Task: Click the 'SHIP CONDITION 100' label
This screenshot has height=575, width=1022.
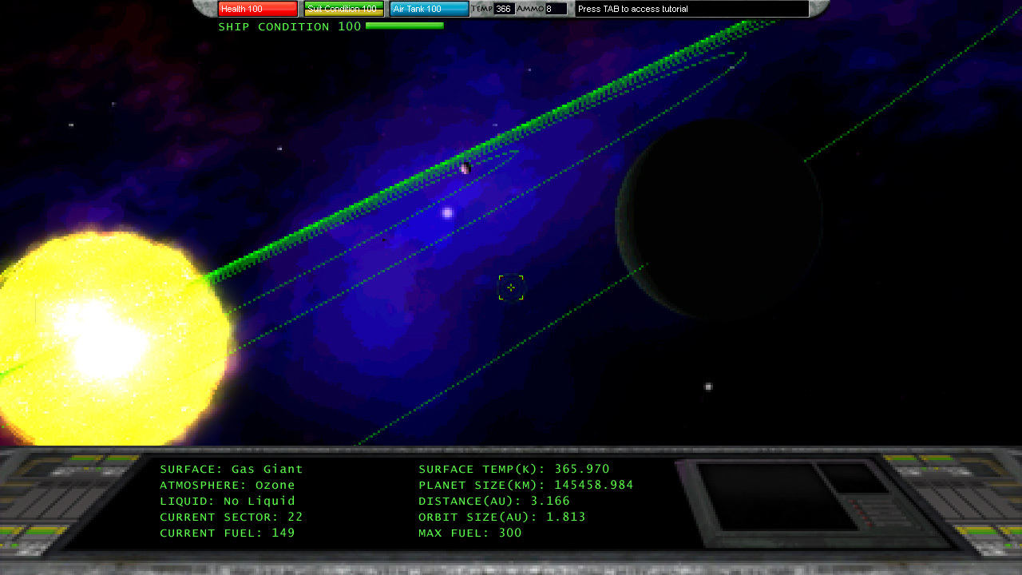Action: (290, 27)
